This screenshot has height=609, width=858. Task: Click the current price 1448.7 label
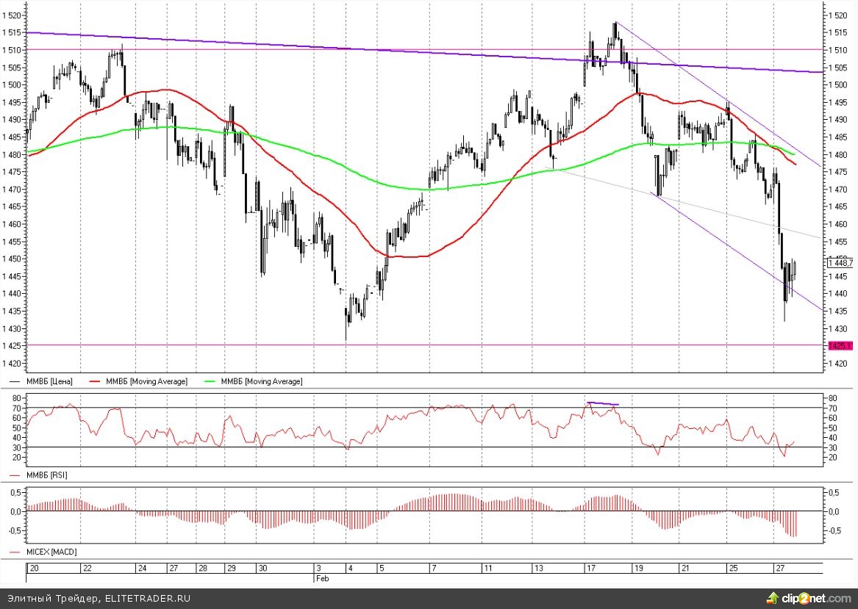[x=840, y=262]
